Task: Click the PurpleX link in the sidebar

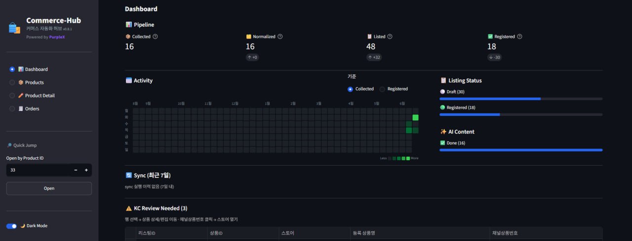Action: (x=57, y=37)
